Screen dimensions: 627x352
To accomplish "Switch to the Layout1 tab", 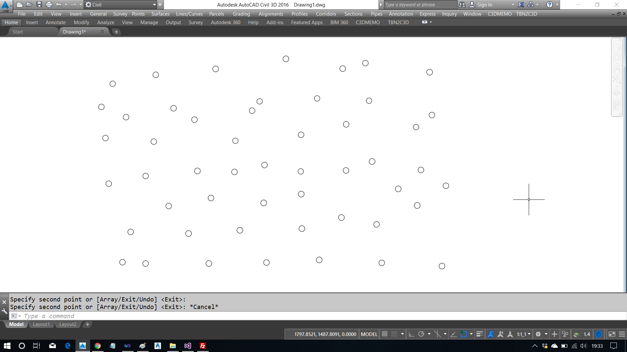I will (41, 324).
